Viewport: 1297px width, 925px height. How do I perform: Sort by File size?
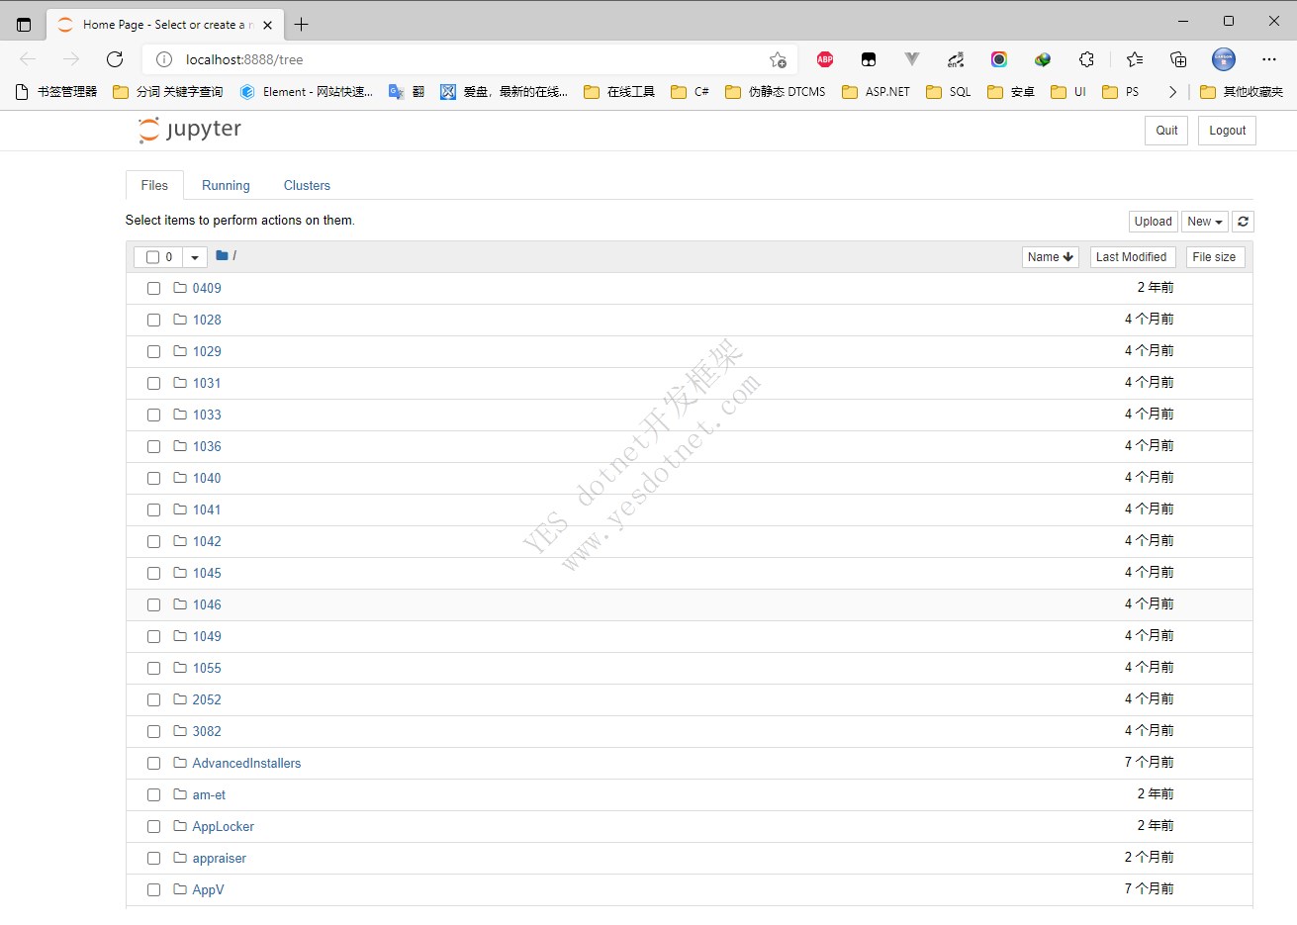click(x=1214, y=257)
